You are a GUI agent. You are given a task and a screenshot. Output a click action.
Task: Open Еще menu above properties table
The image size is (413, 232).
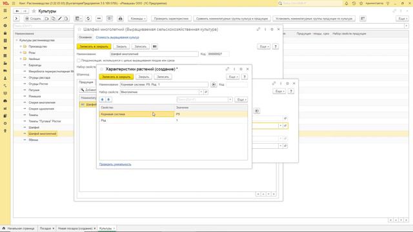(x=241, y=100)
